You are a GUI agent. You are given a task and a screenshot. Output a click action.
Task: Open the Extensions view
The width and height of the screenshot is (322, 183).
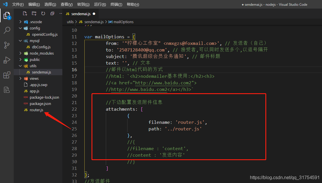(7, 75)
